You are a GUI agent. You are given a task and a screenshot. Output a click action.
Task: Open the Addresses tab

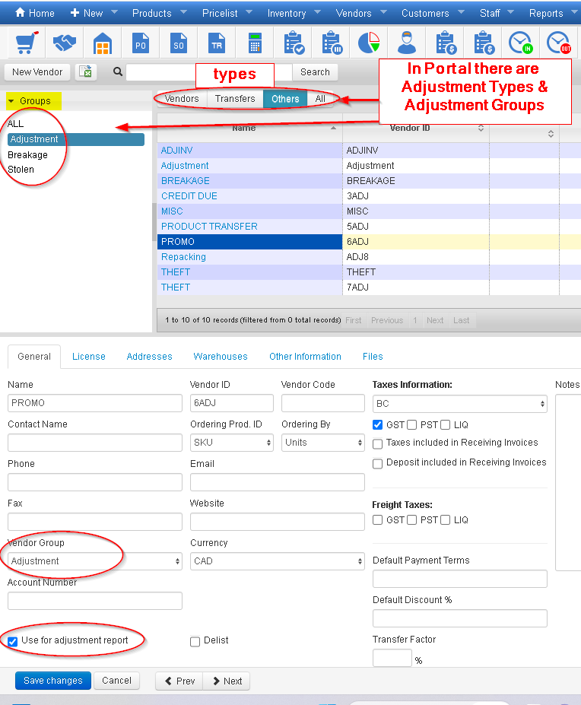149,357
